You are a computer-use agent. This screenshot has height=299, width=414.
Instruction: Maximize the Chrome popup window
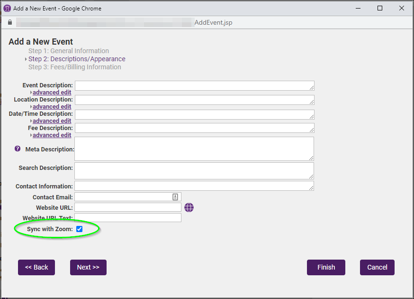click(380, 8)
